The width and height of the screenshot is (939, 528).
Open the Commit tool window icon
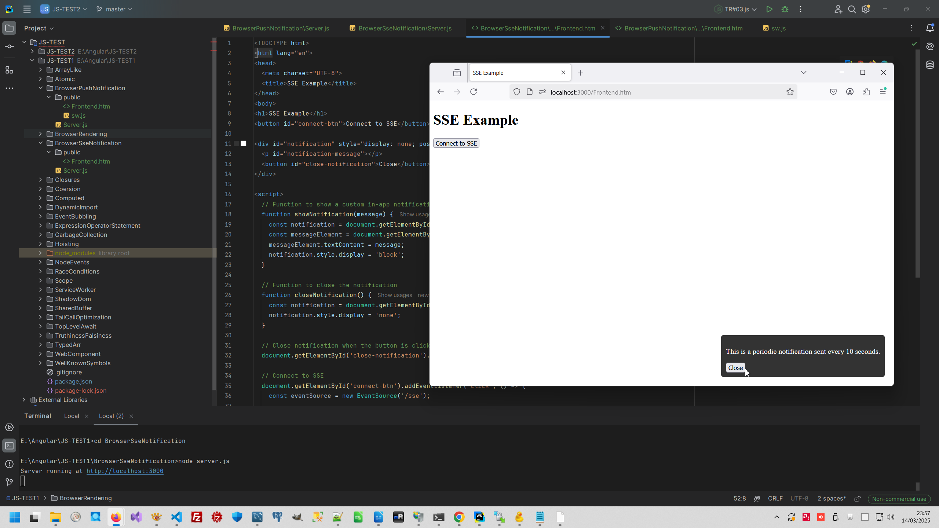[x=9, y=47]
